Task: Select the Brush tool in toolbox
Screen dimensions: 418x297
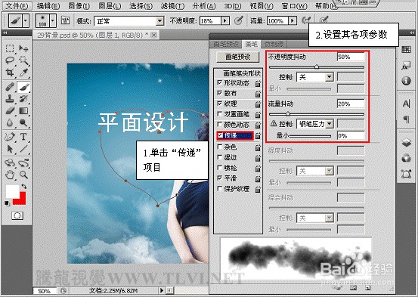Action: (x=23, y=87)
